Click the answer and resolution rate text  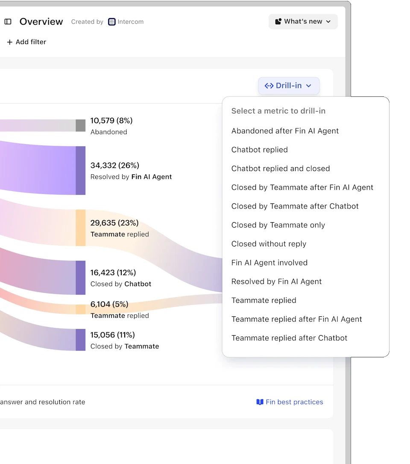43,402
